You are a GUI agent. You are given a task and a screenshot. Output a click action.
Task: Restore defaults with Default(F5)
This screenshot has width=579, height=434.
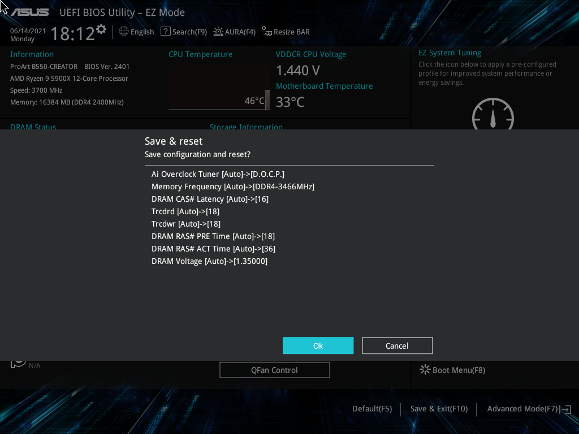[x=372, y=409]
